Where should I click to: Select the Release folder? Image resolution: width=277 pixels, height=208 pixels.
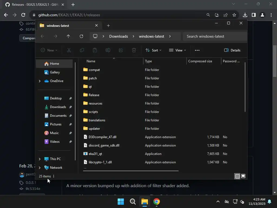94,95
